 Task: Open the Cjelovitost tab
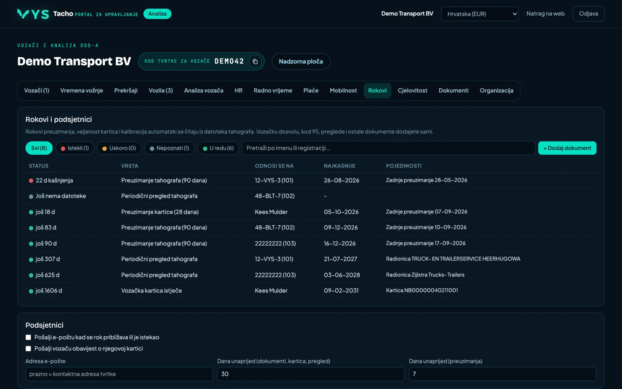pos(413,90)
